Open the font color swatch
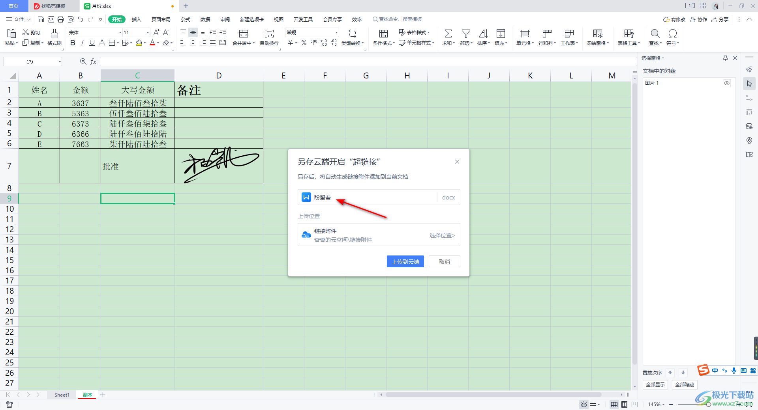Viewport: 758px width, 410px height. tap(152, 43)
